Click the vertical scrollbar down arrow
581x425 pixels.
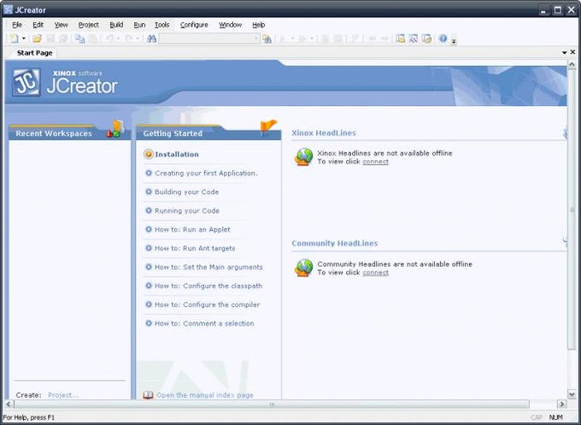coord(572,394)
